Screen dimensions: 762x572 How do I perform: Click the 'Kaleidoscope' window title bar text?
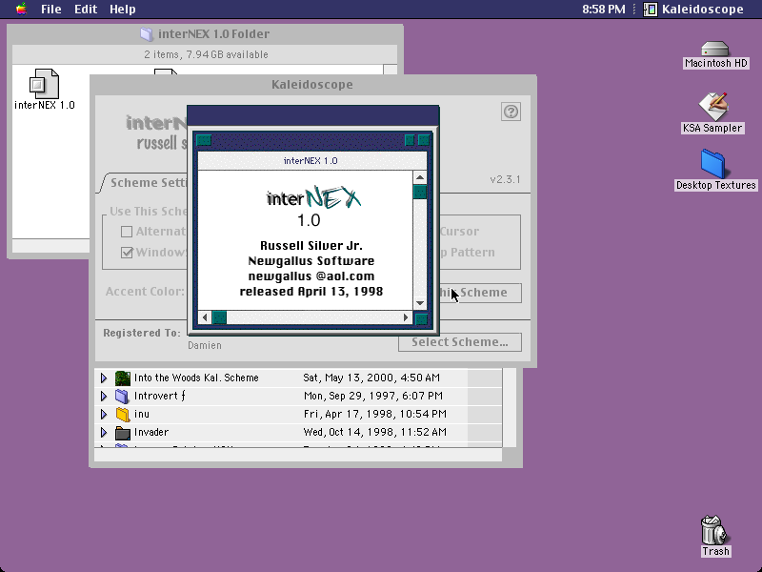pyautogui.click(x=312, y=85)
